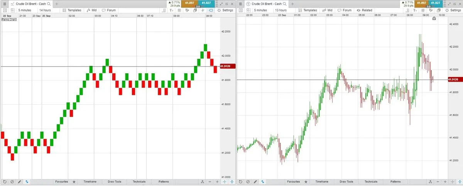Open Technicals tab in right chart bottom bar
The width and height of the screenshot is (463, 186).
[x=371, y=181]
